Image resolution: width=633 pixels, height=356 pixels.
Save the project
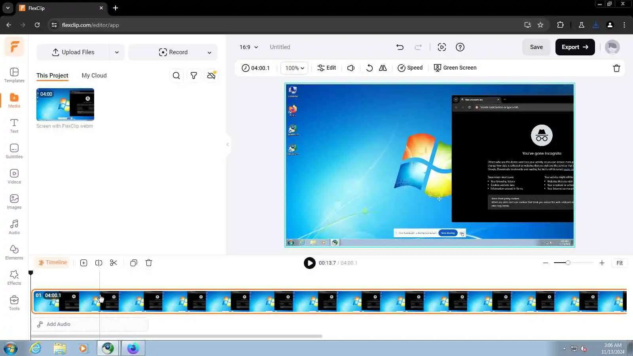point(536,47)
